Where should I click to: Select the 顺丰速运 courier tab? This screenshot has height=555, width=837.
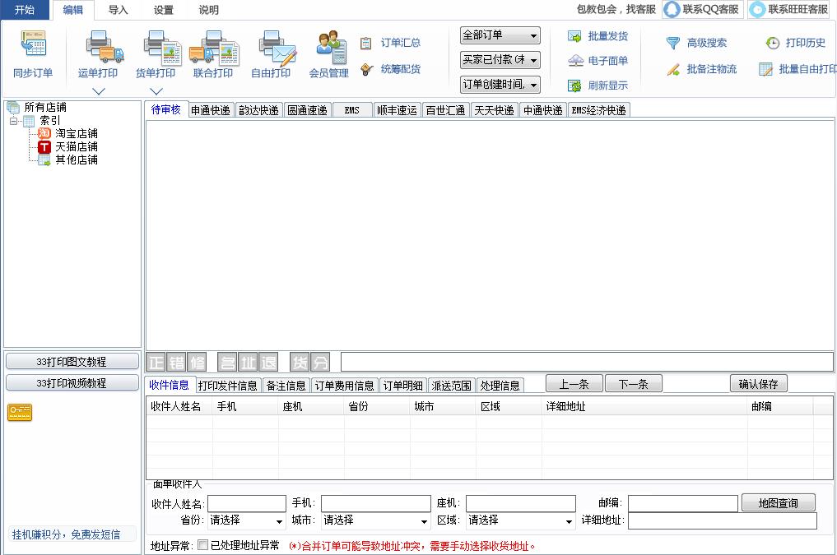pos(398,110)
